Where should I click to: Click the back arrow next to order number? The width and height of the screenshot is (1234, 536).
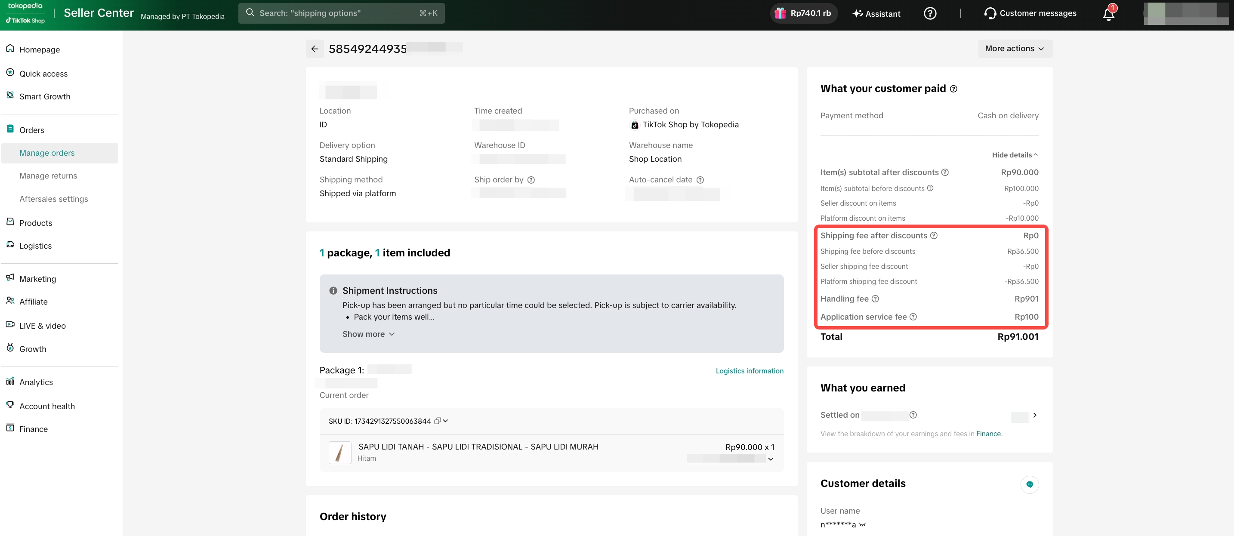(x=315, y=49)
